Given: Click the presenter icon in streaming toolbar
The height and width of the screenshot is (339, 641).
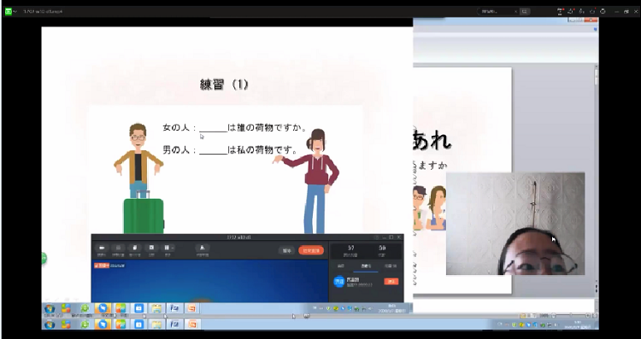Looking at the screenshot, I should coord(202,248).
